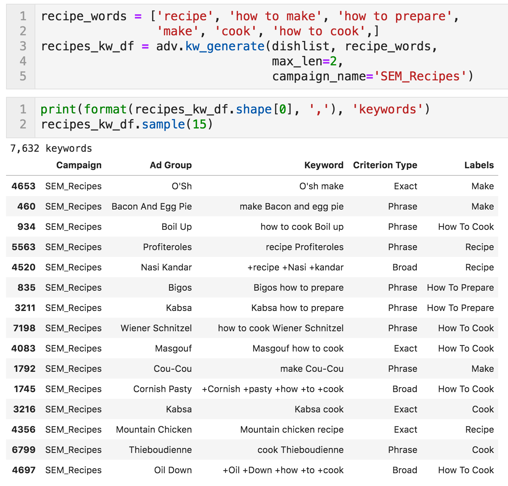The width and height of the screenshot is (508, 486).
Task: Select row index 4653
Action: [x=24, y=186]
